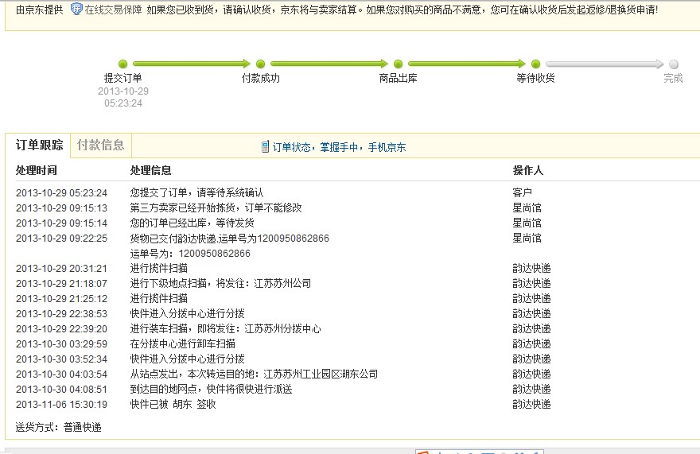The width and height of the screenshot is (700, 454).
Task: Click the 处理信息 column header
Action: pyautogui.click(x=150, y=170)
